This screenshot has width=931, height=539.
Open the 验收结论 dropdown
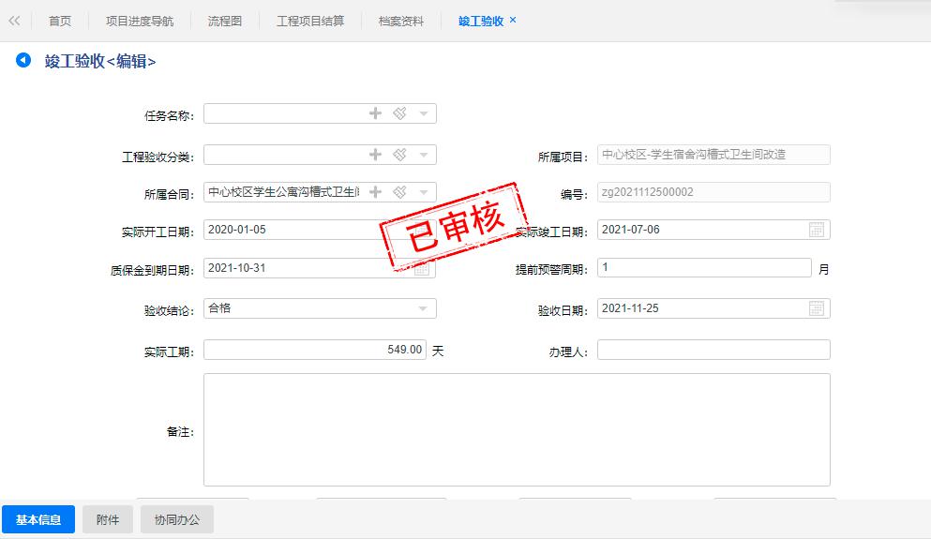tap(424, 308)
